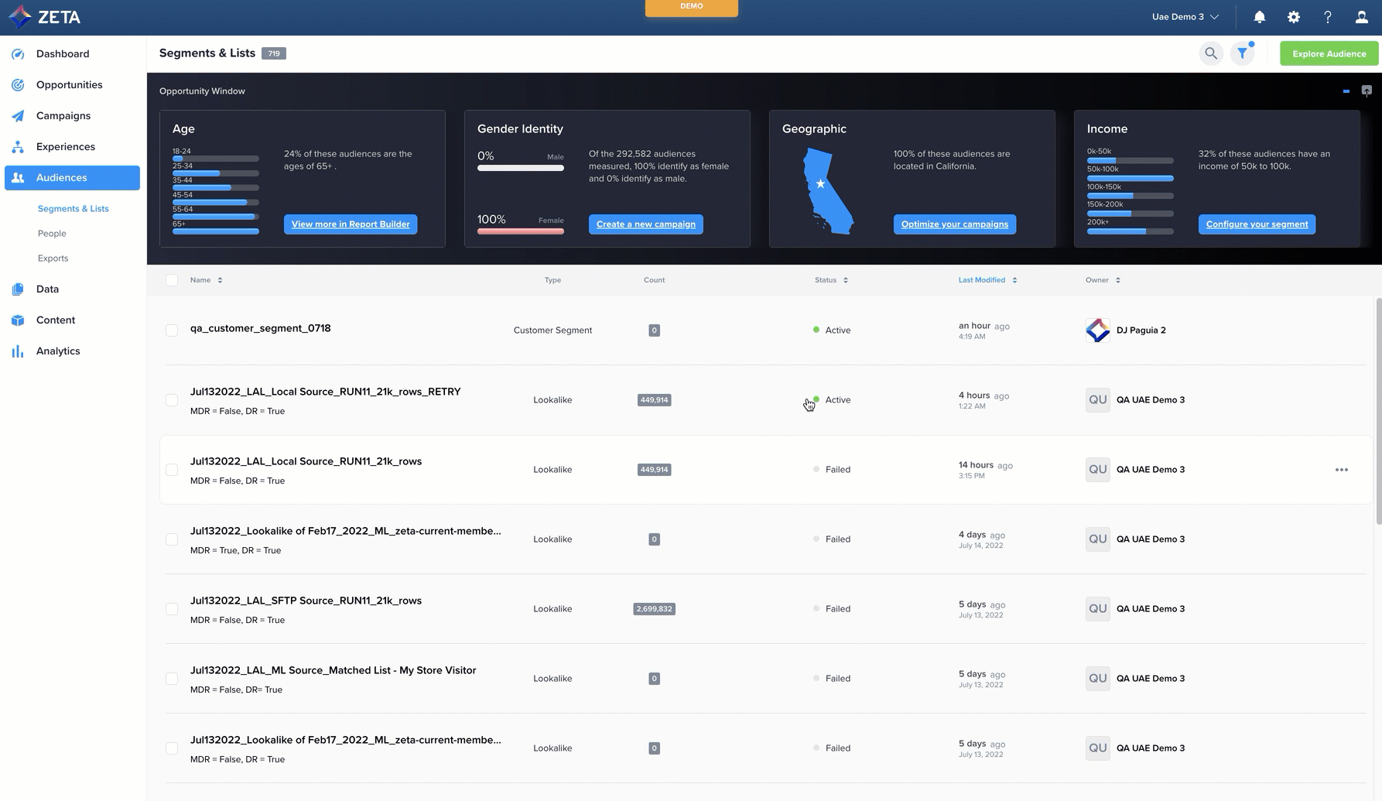Check the qa_customer_segment_0718 row checkbox
The height and width of the screenshot is (801, 1382).
click(172, 330)
